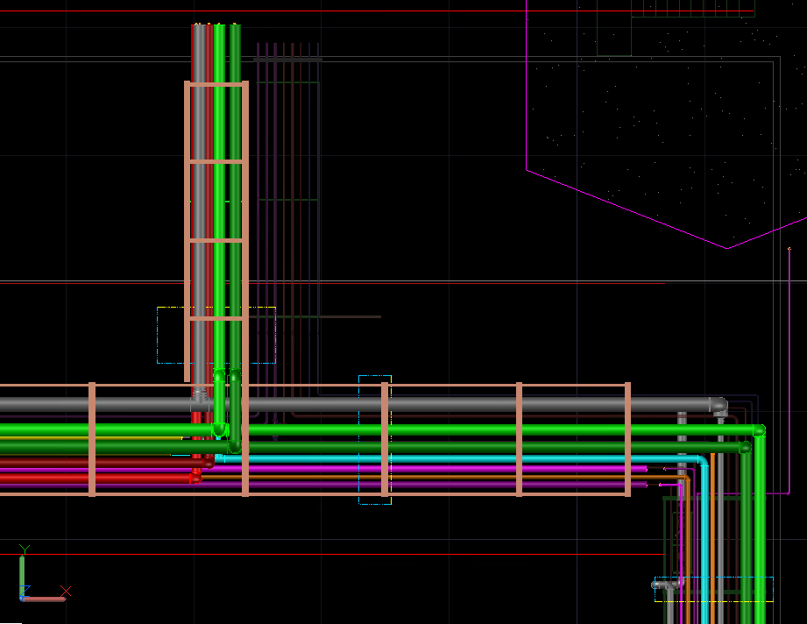This screenshot has height=624, width=807.
Task: Click the Y label of the UCS icon
Action: 25,548
